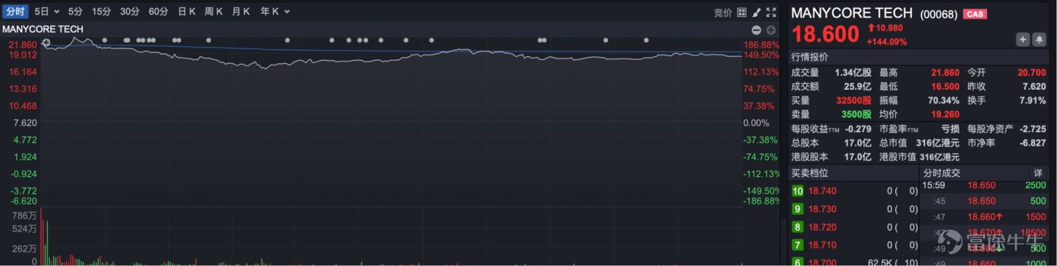Click the 振幅 value 70.34%
This screenshot has width=1057, height=266.
tap(943, 100)
